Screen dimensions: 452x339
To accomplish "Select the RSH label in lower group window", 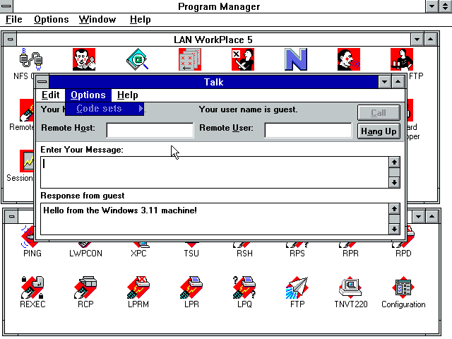I will click(244, 254).
